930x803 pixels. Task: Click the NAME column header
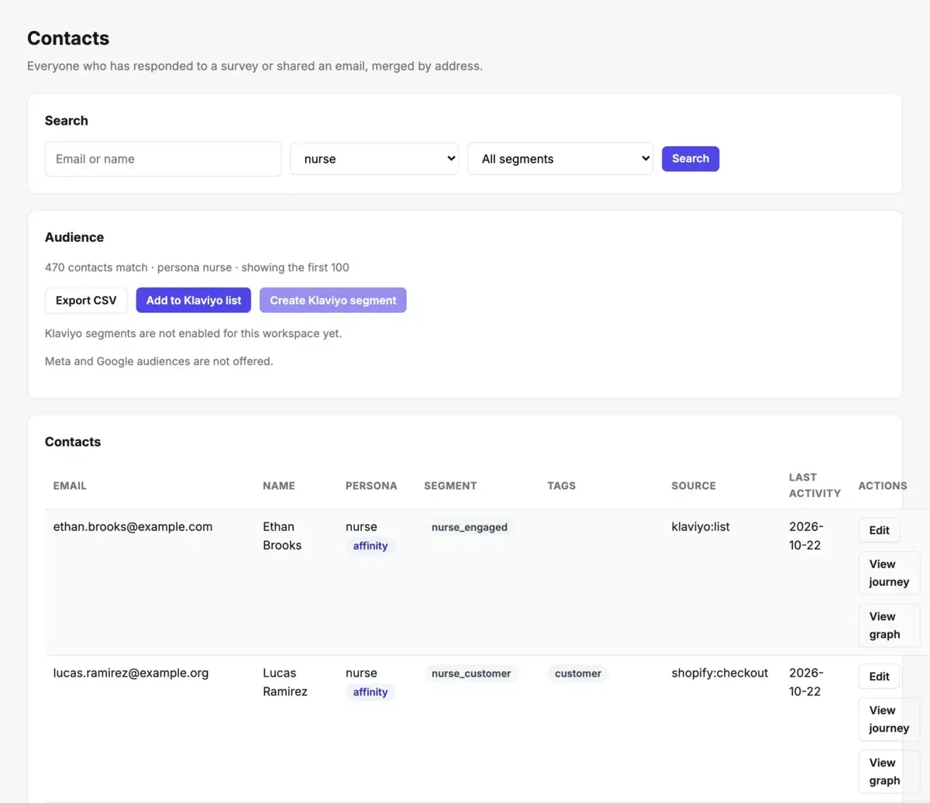(279, 486)
